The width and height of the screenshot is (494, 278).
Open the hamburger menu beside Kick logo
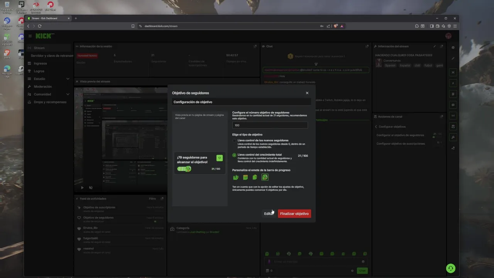[30, 36]
